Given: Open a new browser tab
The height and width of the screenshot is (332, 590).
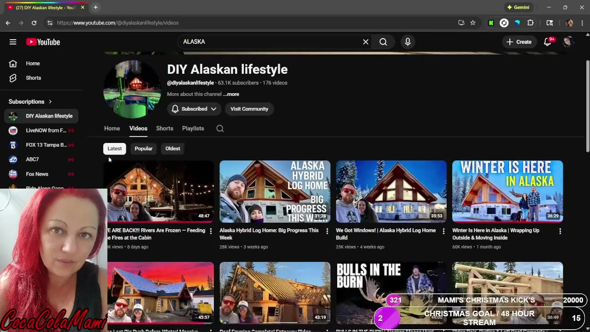Looking at the screenshot, I should (95, 7).
